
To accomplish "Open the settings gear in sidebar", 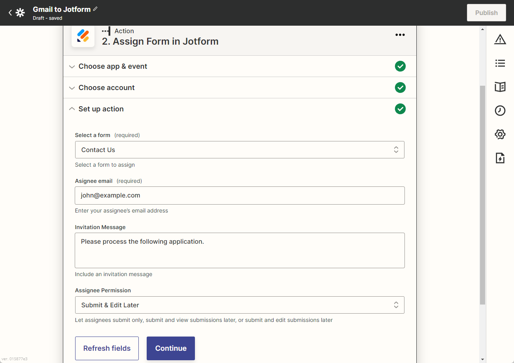I will coord(500,135).
